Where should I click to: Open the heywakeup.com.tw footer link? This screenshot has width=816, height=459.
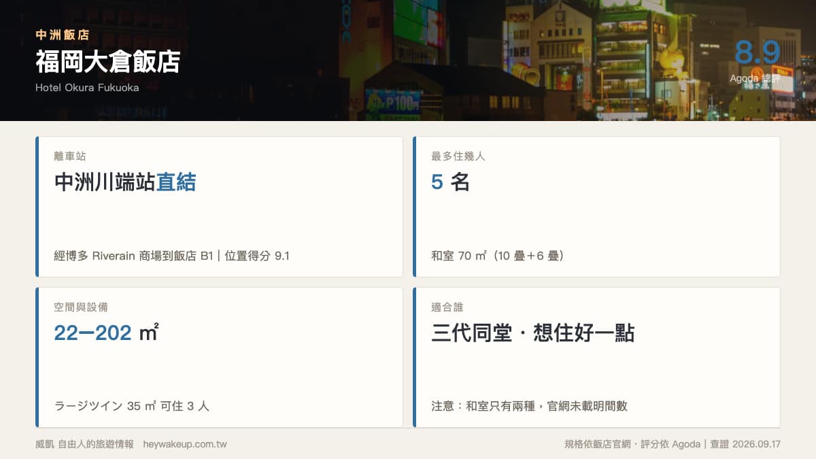click(185, 444)
